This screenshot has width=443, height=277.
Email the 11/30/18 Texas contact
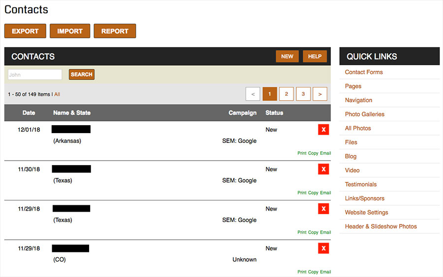coord(325,193)
